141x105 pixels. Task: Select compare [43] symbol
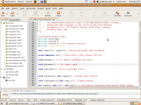(14, 32)
